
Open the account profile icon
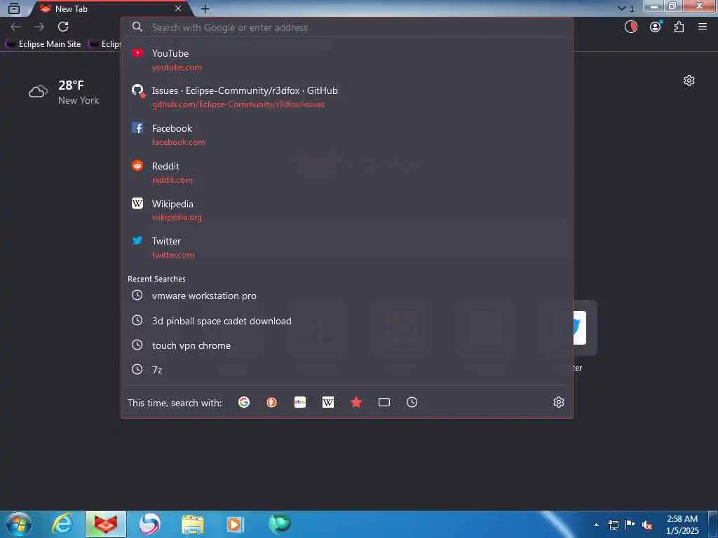click(656, 27)
